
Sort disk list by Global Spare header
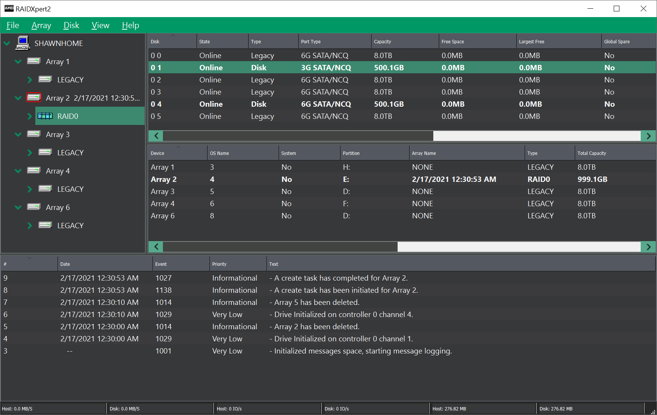tap(629, 41)
